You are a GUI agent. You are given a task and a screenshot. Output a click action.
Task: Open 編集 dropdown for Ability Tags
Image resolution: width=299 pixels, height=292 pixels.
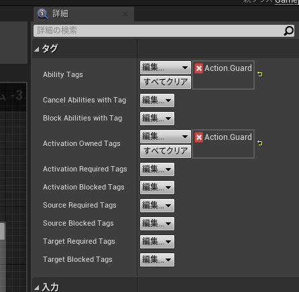click(x=166, y=68)
